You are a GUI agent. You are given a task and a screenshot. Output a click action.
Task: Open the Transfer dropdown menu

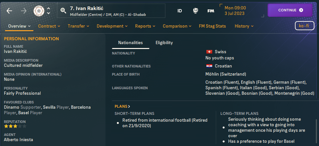pyautogui.click(x=78, y=26)
